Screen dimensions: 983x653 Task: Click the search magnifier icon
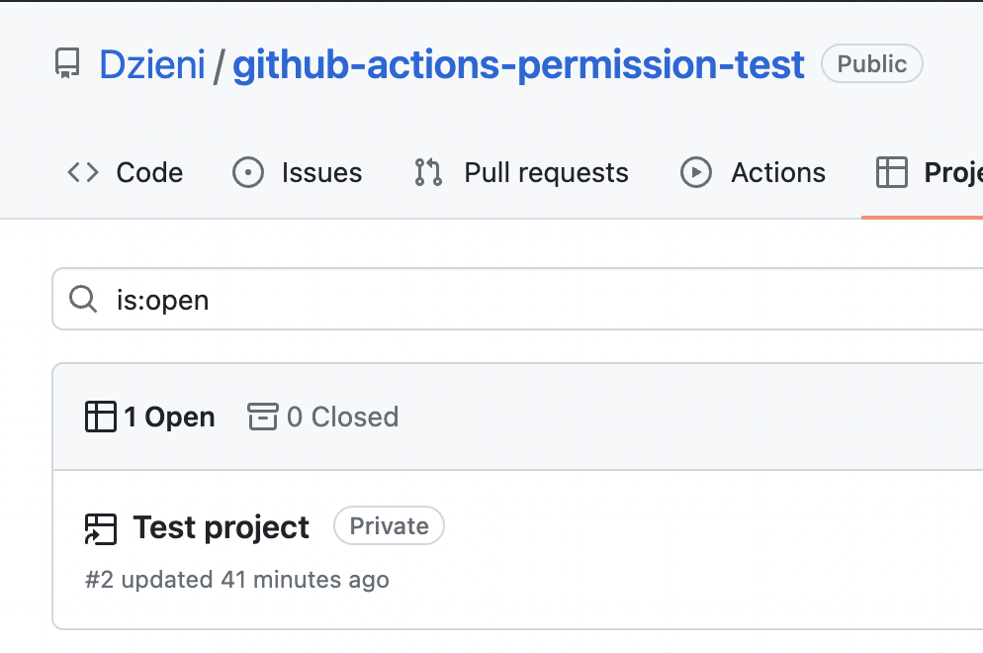pyautogui.click(x=83, y=299)
